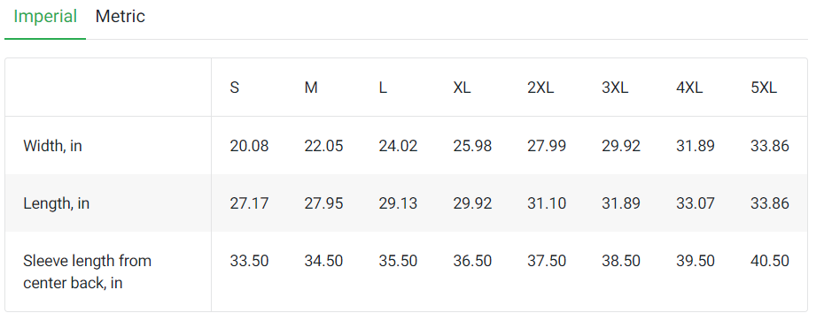
Task: Click the 2XL size column header
Action: point(540,88)
